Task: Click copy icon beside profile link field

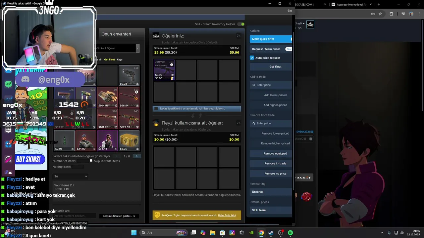Action: coord(311,139)
